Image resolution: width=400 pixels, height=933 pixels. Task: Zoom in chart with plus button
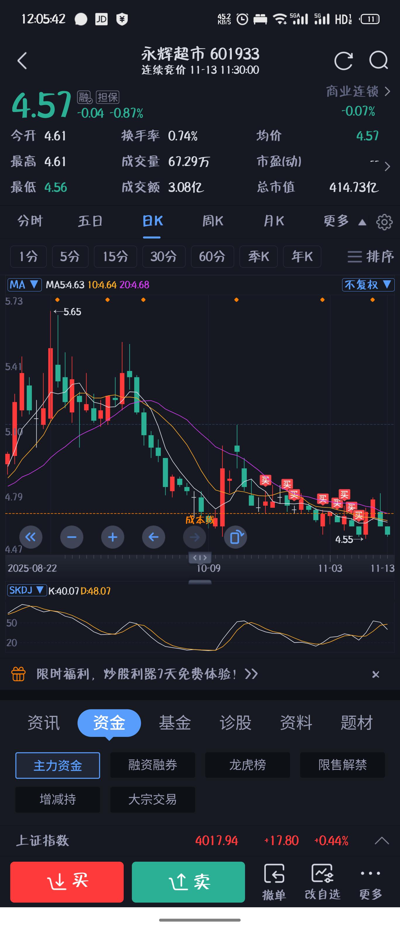[113, 537]
